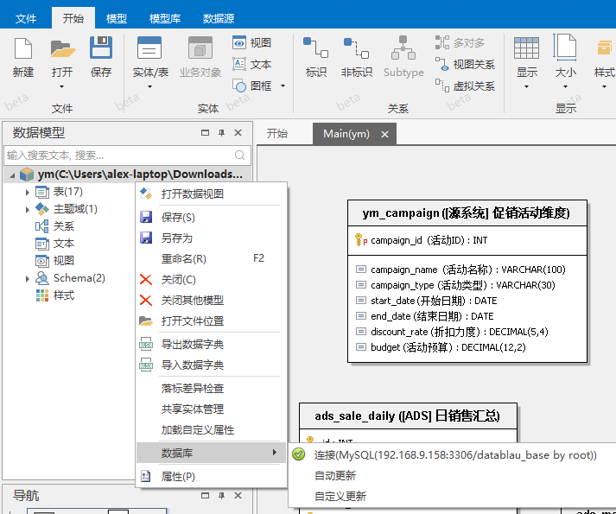616x514 pixels.
Task: Maximize the 数据模型 panel
Action: coord(205,133)
